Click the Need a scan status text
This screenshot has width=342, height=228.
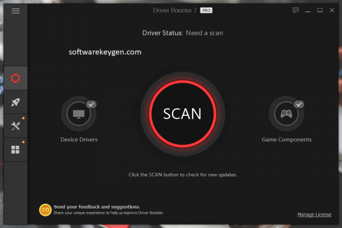pos(205,33)
